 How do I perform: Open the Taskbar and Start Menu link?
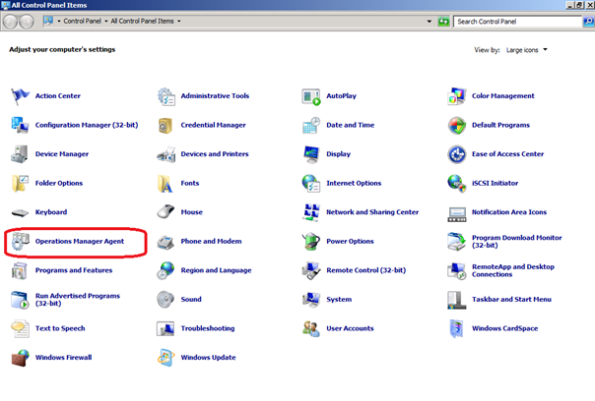click(x=511, y=300)
